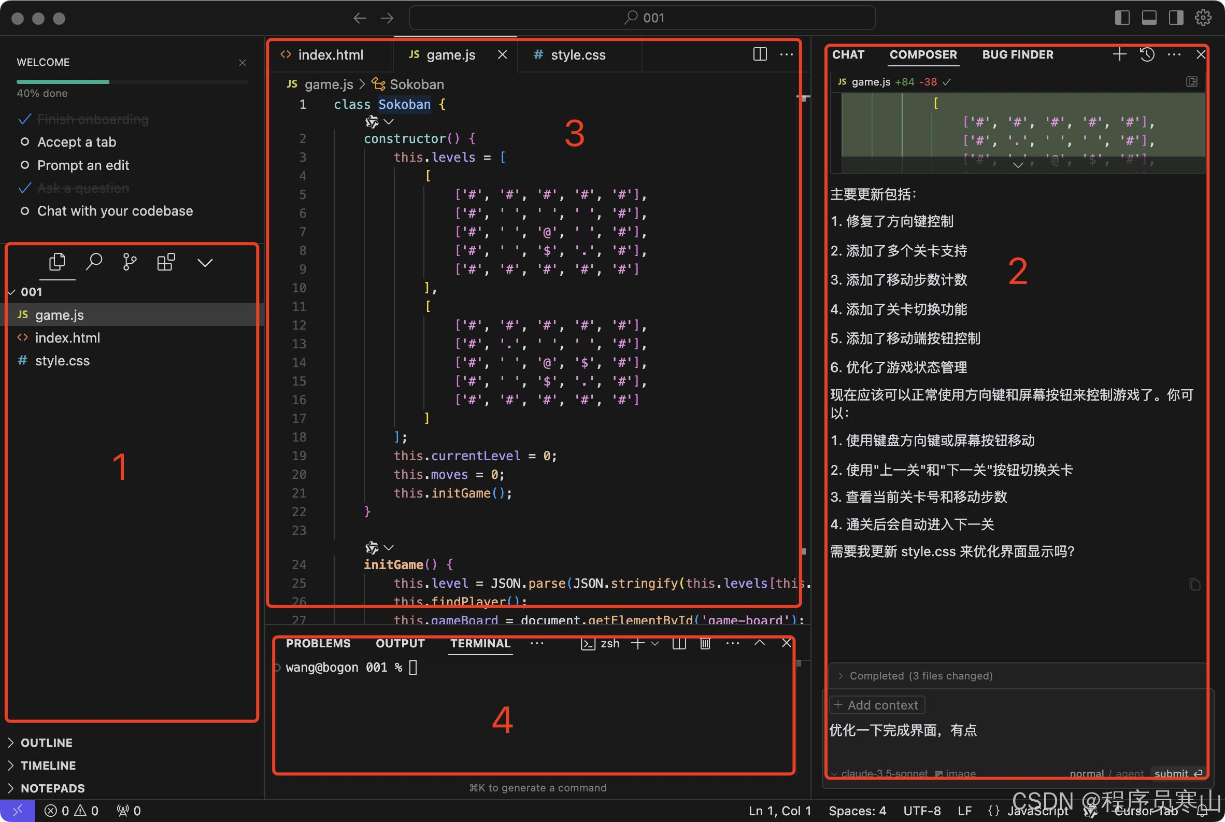
Task: Open the sidebar Search icon
Action: (x=94, y=262)
